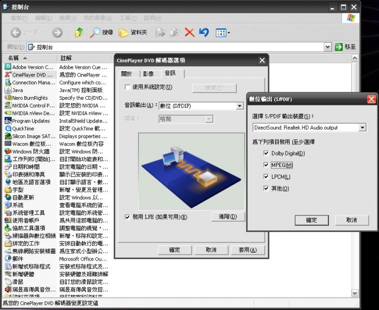Click the Adobe Version Cue icon
The width and height of the screenshot is (379, 310).
coord(8,67)
